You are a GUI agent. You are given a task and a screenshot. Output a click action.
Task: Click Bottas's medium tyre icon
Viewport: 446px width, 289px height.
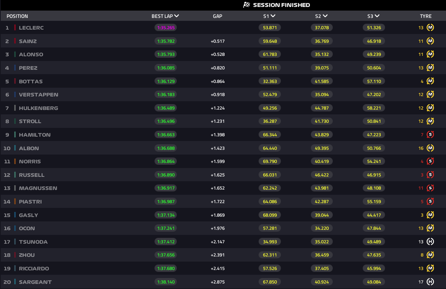click(x=430, y=81)
